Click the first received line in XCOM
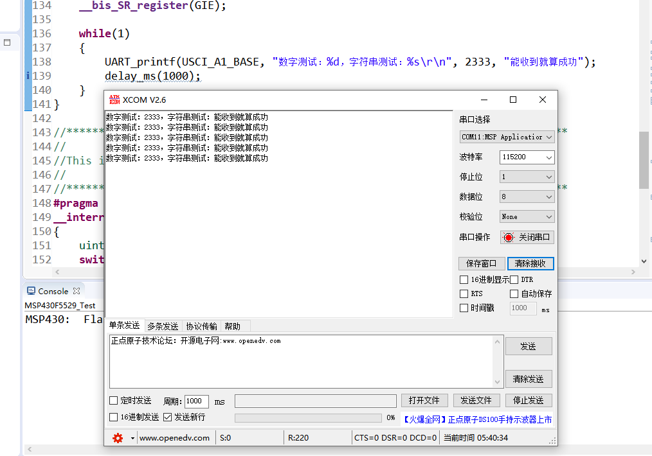This screenshot has width=652, height=456. [x=186, y=117]
